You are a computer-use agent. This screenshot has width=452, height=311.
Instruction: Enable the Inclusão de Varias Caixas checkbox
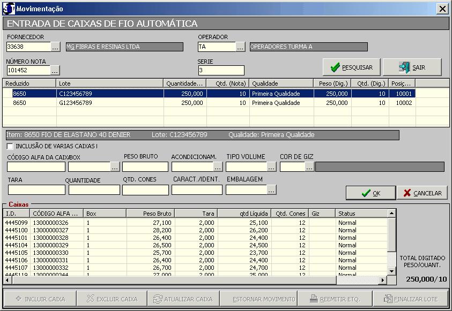pyautogui.click(x=10, y=146)
